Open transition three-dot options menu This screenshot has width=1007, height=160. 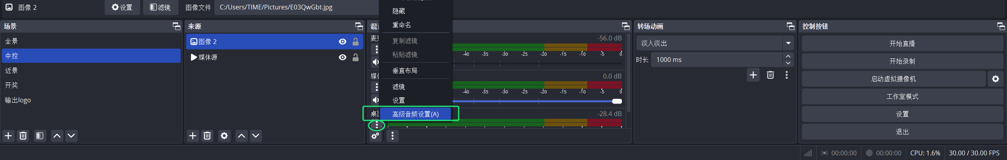(x=787, y=75)
